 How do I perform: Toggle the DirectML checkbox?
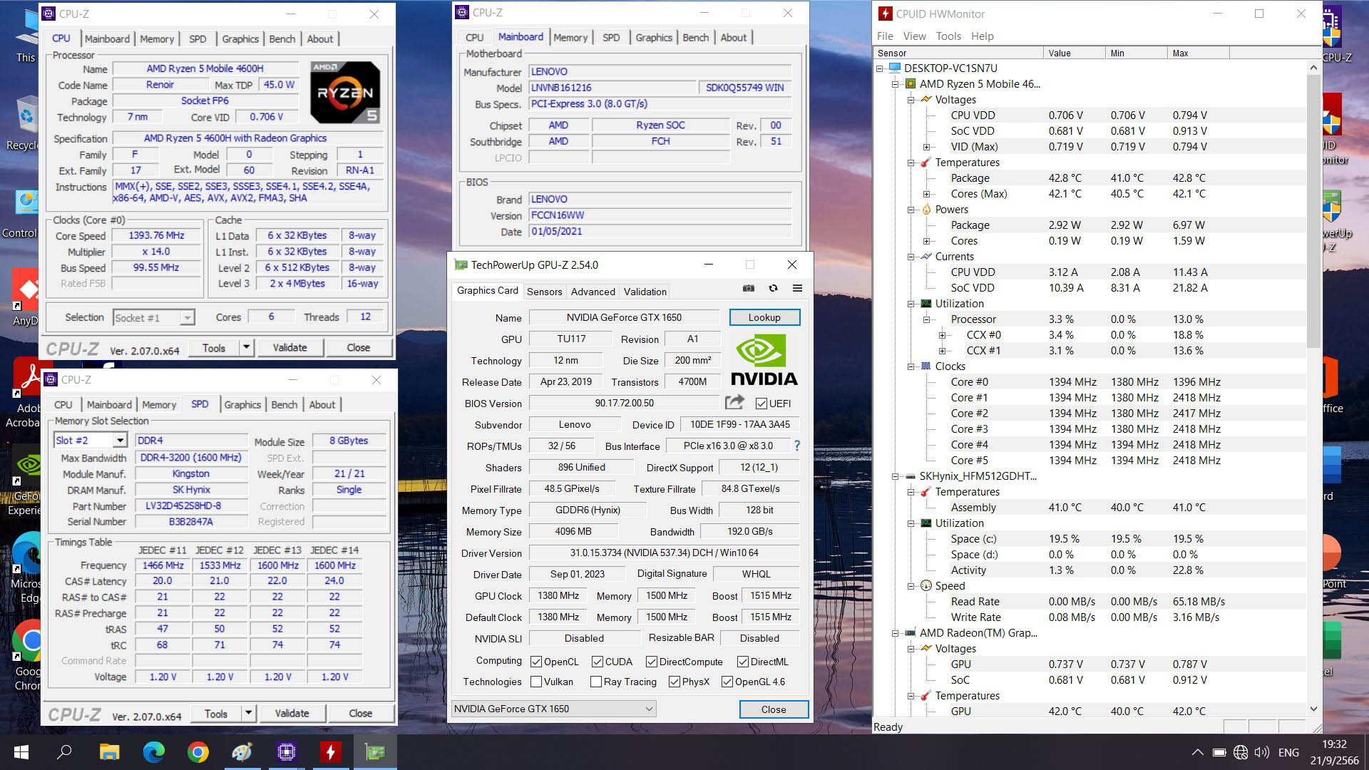pyautogui.click(x=743, y=662)
